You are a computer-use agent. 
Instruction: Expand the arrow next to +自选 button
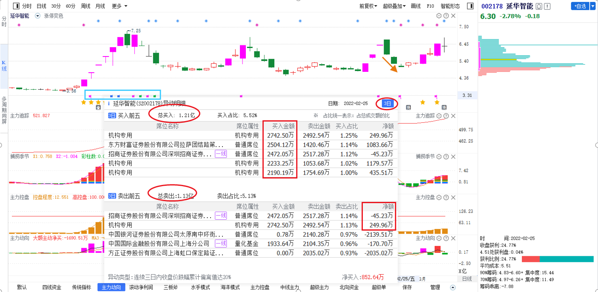[592, 6]
